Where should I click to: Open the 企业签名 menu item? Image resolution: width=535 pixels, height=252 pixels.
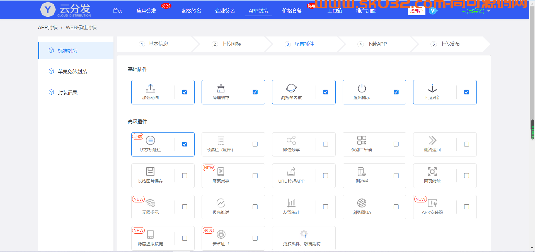(x=225, y=11)
